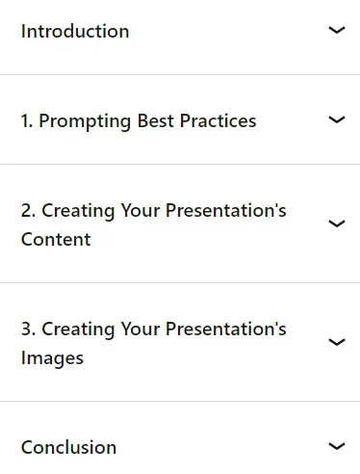Click the chevron beside Prompting Best Practices
The image size is (360, 474).
coord(337,119)
